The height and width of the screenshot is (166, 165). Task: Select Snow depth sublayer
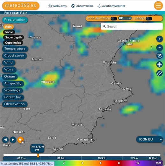tap(13, 37)
